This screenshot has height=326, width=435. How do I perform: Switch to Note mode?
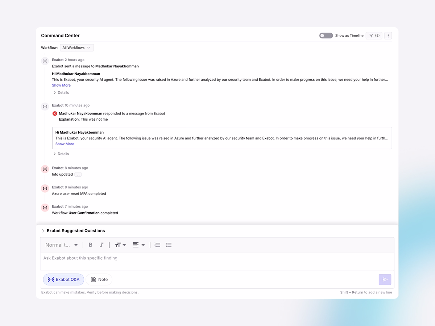99,279
